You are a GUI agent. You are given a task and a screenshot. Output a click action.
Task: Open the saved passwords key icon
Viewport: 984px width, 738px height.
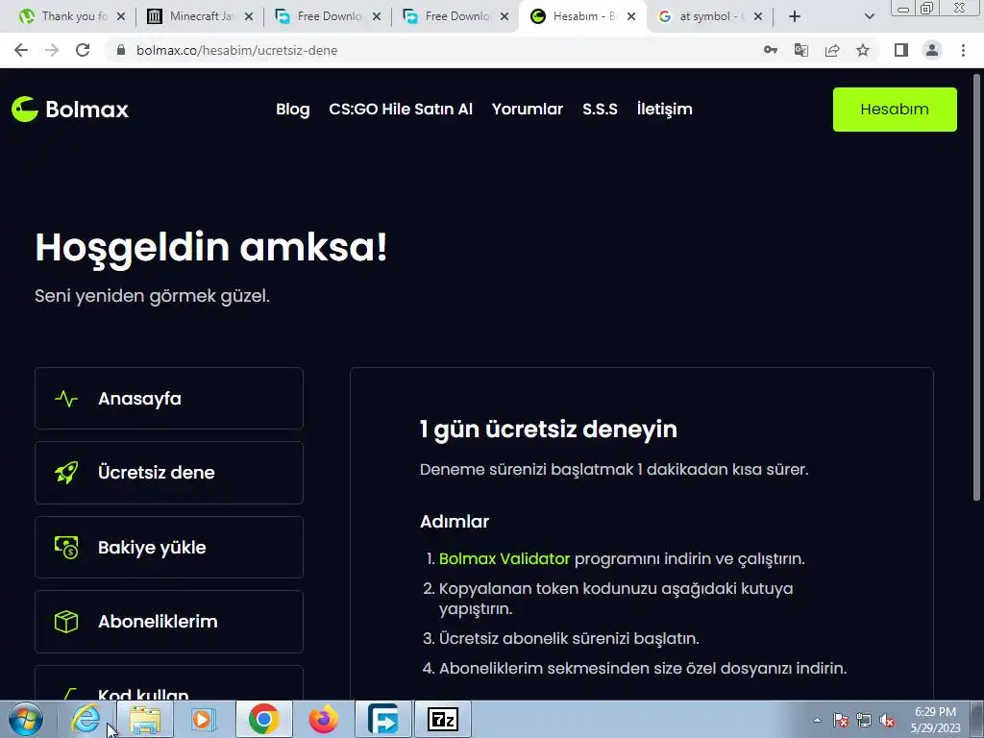[x=771, y=50]
